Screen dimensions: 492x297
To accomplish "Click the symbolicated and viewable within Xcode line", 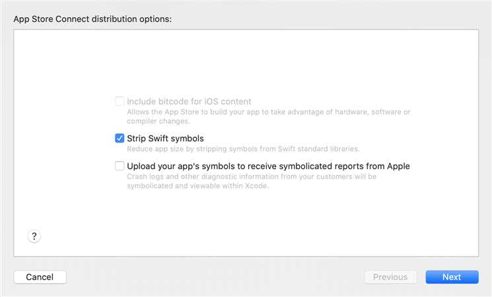I will 198,185.
